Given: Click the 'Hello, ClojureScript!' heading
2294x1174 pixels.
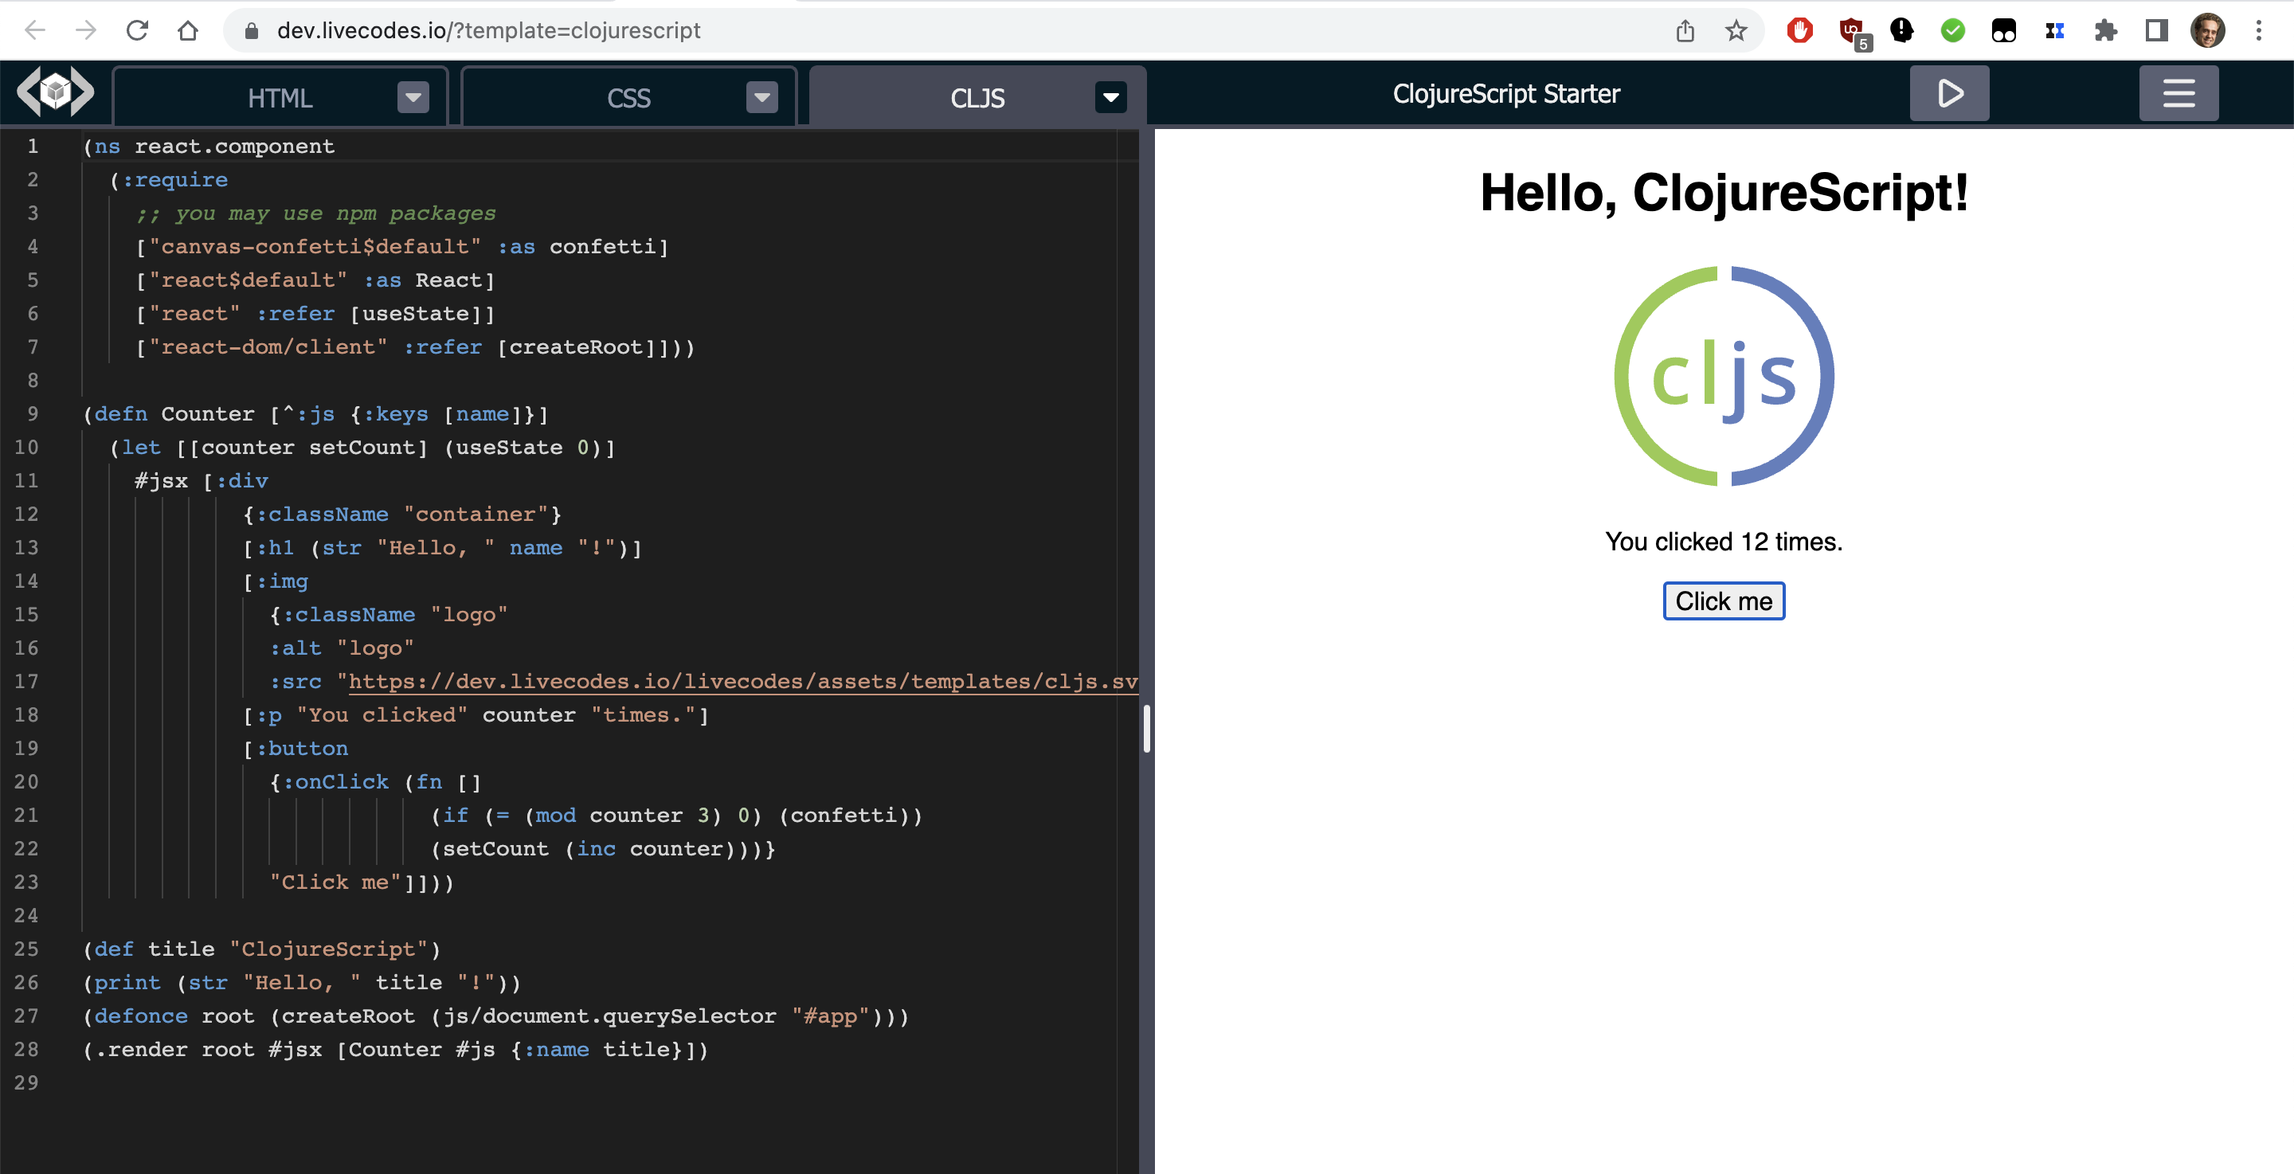Looking at the screenshot, I should tap(1724, 193).
